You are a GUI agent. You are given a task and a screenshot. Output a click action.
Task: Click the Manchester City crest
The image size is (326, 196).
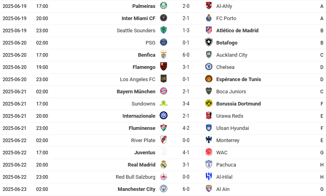pos(164,189)
